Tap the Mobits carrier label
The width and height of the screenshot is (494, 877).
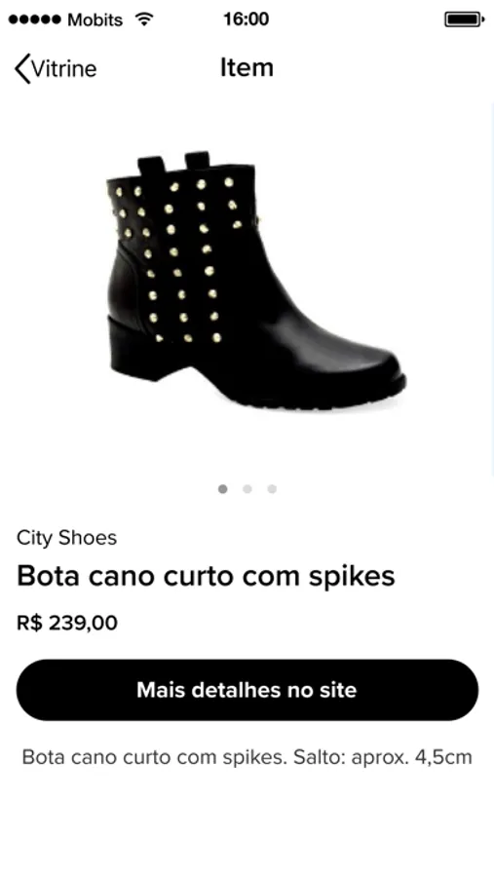click(x=95, y=19)
